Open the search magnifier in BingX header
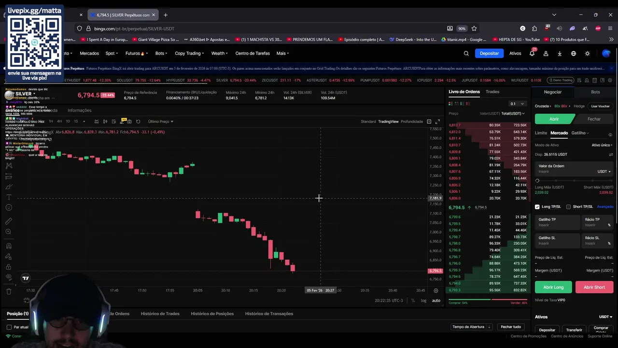618x348 pixels. [x=466, y=54]
